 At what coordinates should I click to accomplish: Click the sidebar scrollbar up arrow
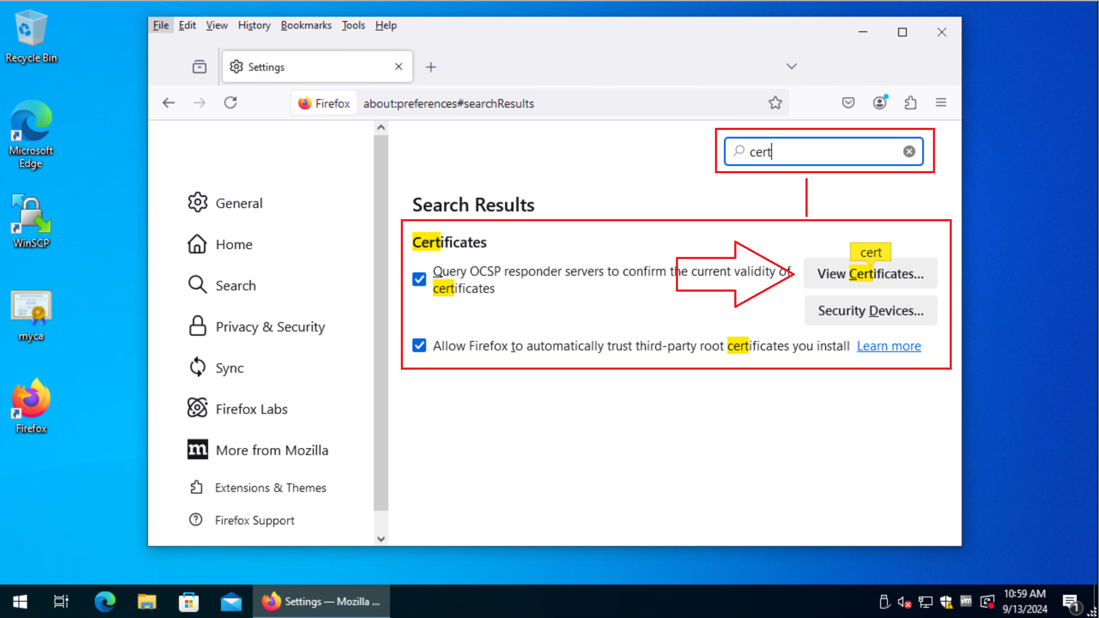381,127
